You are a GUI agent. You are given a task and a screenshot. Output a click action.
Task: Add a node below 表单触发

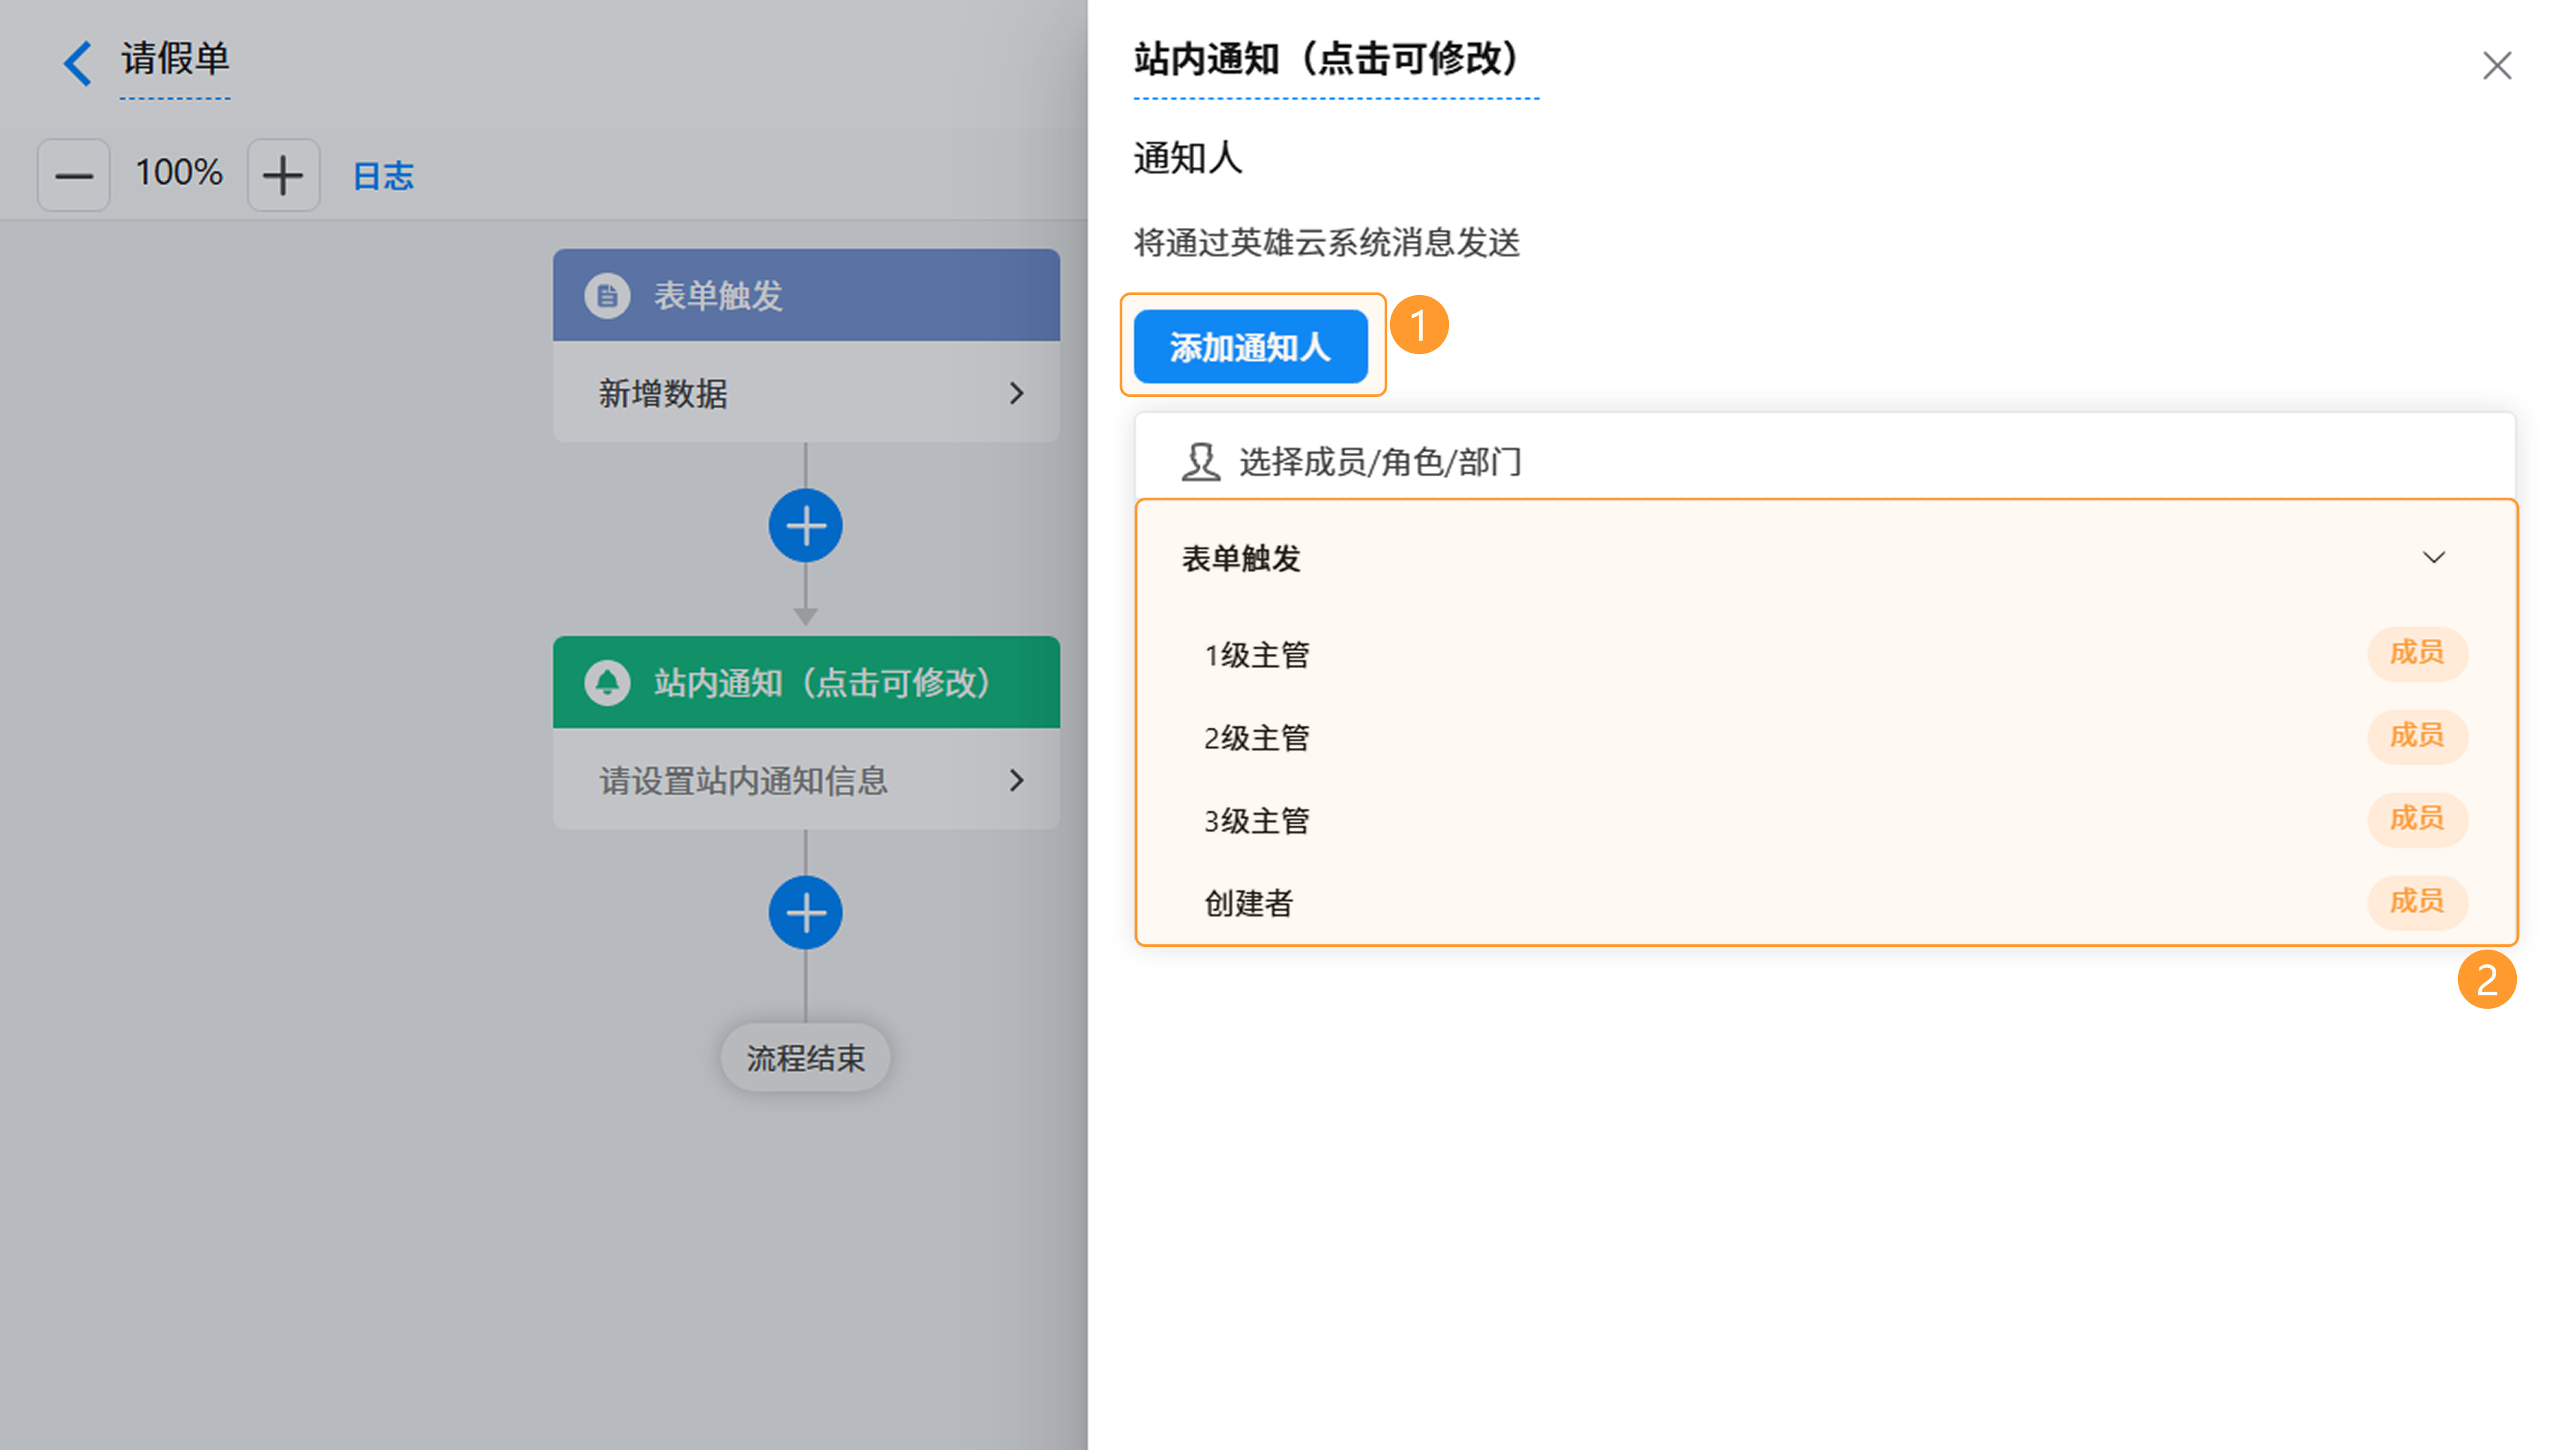pyautogui.click(x=805, y=525)
